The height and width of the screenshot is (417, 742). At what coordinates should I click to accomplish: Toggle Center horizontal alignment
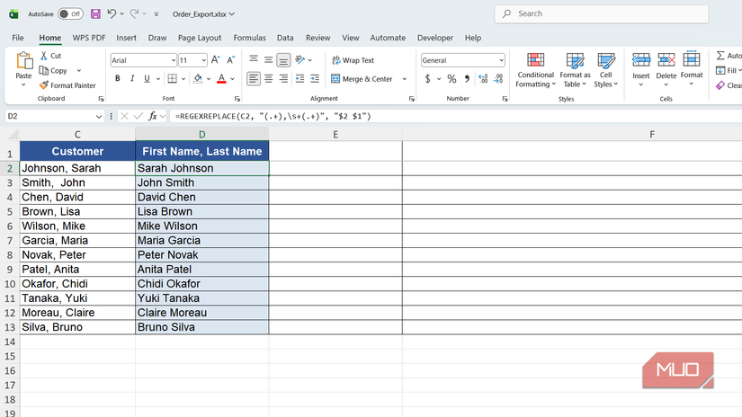pyautogui.click(x=268, y=78)
